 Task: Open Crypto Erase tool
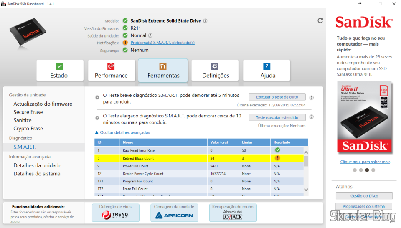(x=28, y=128)
